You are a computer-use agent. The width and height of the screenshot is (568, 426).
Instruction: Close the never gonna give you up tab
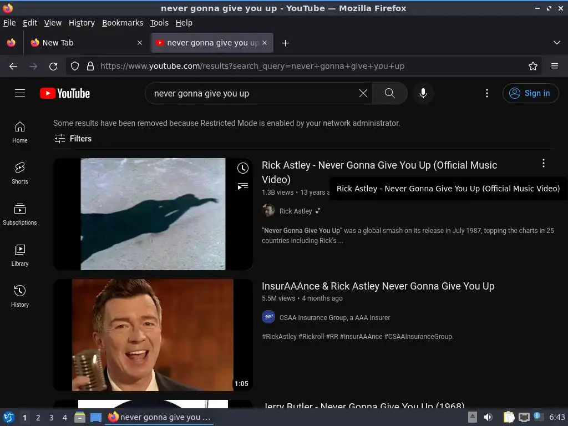pos(265,43)
